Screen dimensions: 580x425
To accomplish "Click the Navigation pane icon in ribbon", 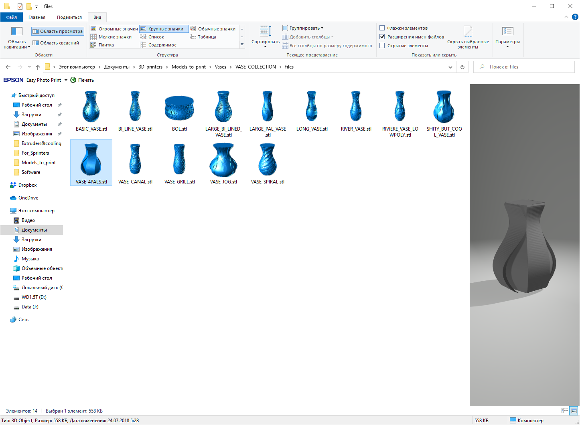I will (x=16, y=32).
